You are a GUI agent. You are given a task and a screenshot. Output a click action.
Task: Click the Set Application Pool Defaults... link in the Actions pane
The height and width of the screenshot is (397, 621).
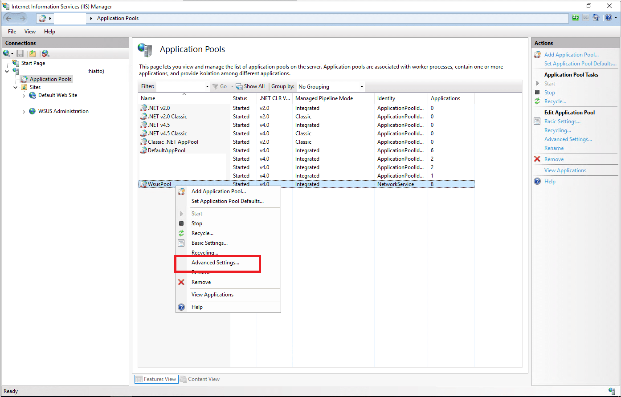pos(580,64)
